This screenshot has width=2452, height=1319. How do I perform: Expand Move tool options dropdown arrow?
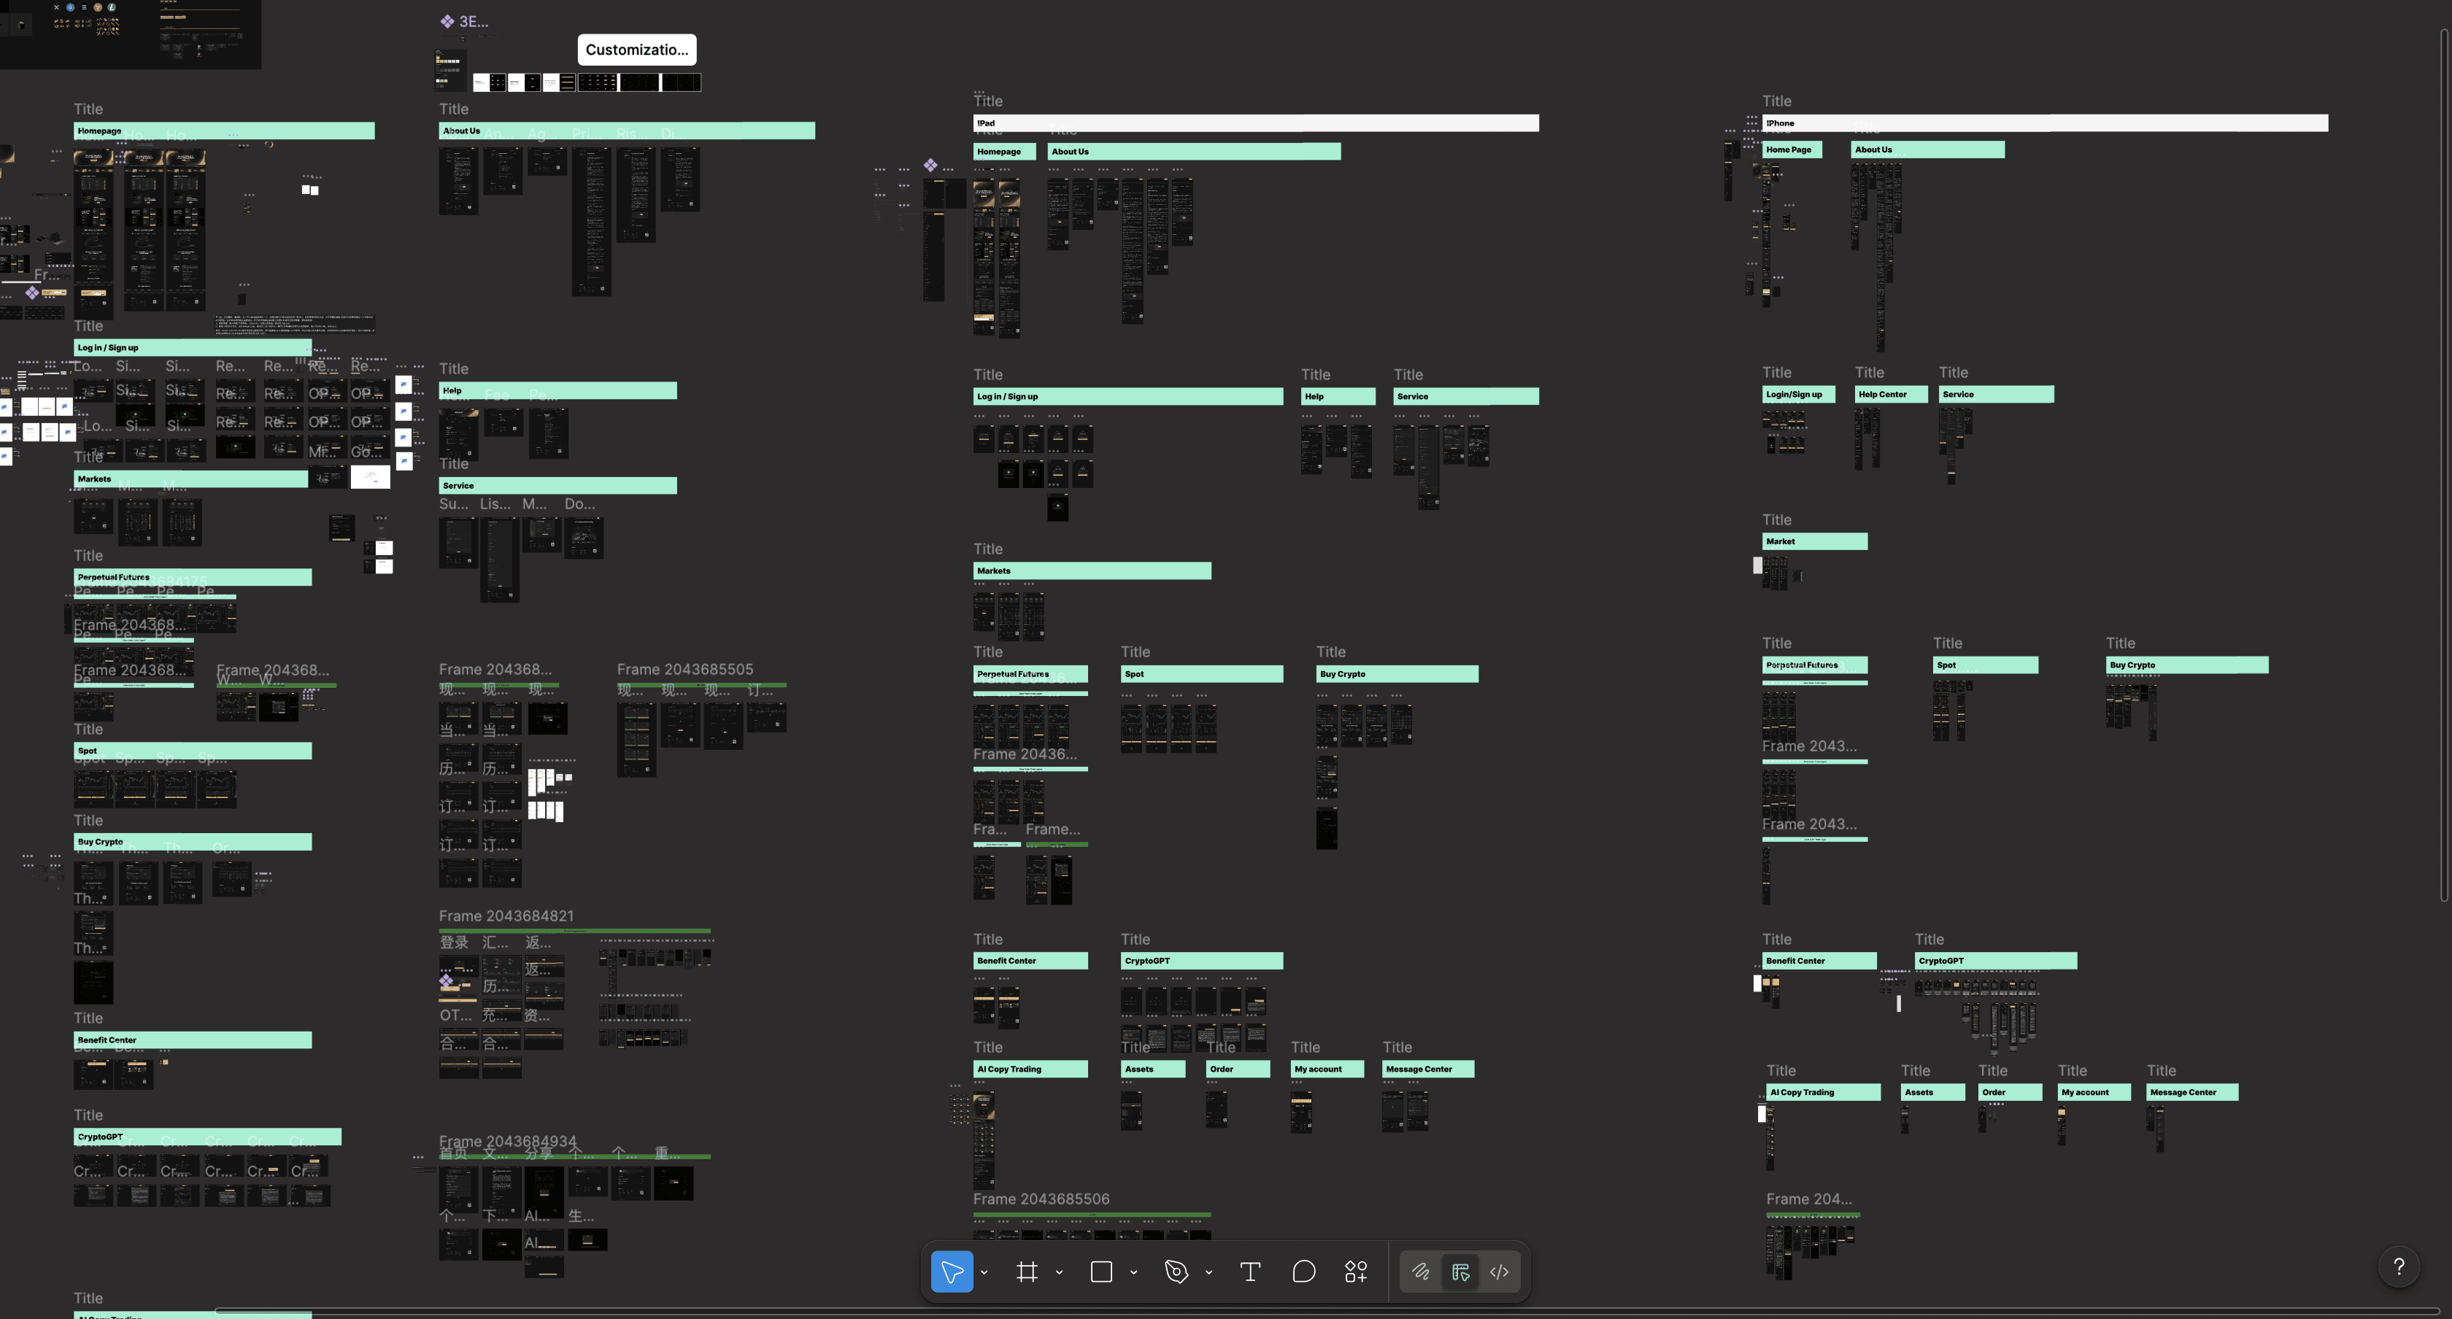(984, 1272)
